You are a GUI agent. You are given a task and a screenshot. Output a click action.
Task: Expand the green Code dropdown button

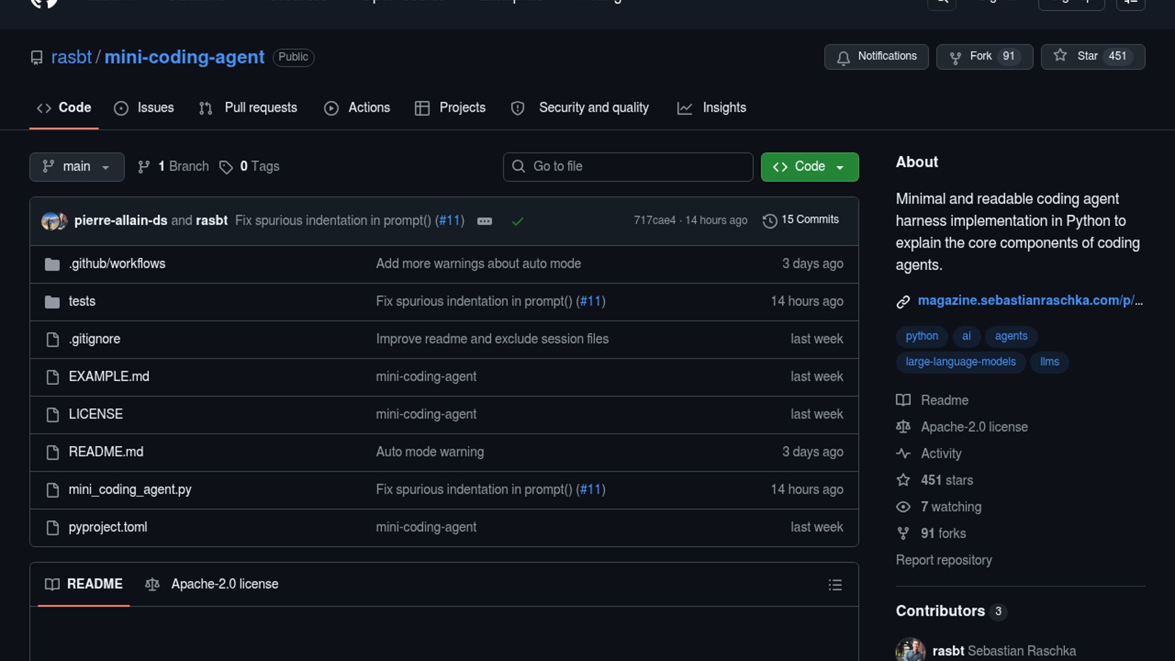[x=809, y=166]
